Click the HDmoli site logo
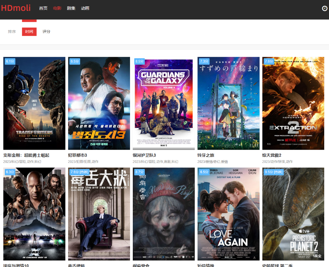Screen dimensions: 329x267 [16, 8]
